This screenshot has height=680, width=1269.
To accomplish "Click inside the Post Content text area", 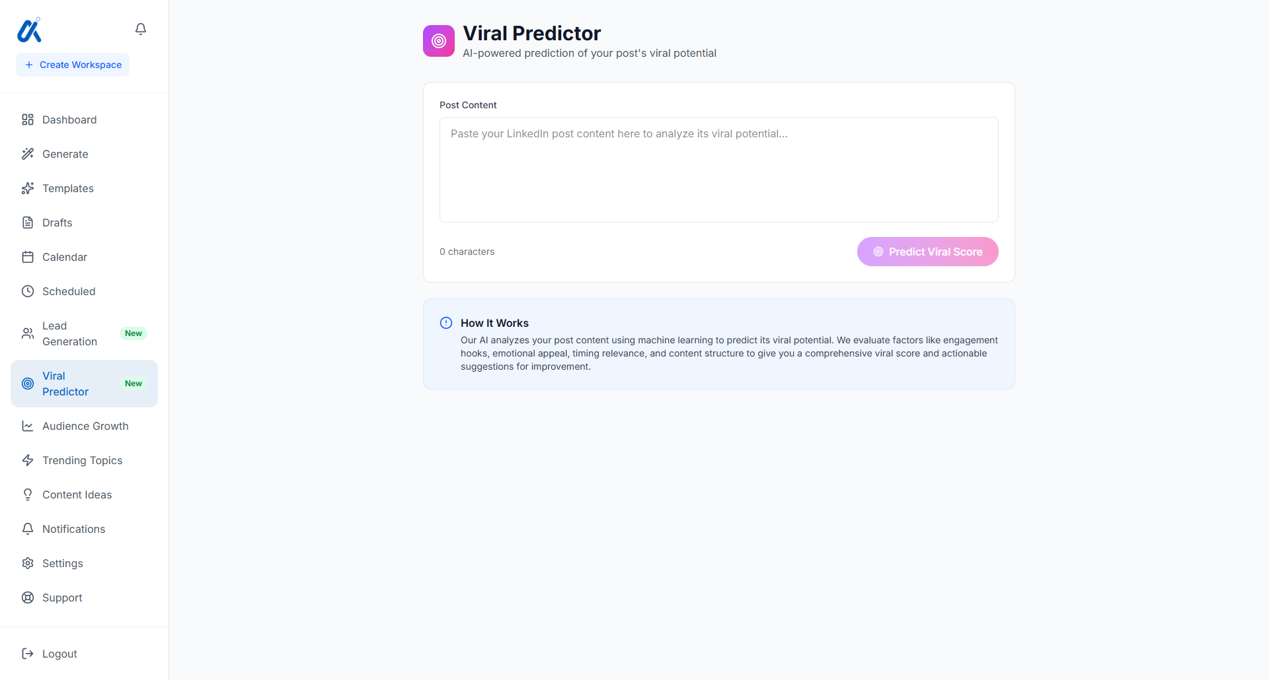I will (x=718, y=170).
